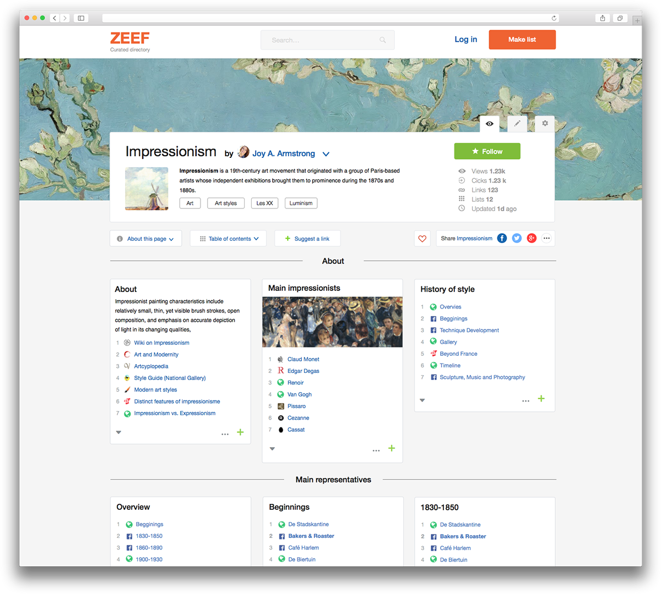This screenshot has height=594, width=661.
Task: Add link to History of style block
Action: click(541, 399)
